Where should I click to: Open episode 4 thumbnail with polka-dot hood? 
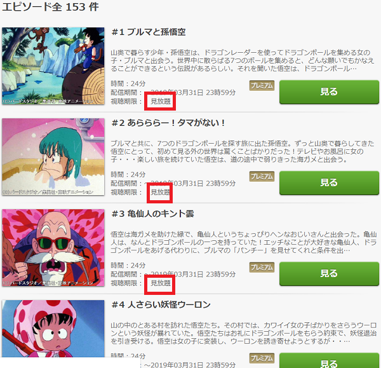[x=53, y=329]
